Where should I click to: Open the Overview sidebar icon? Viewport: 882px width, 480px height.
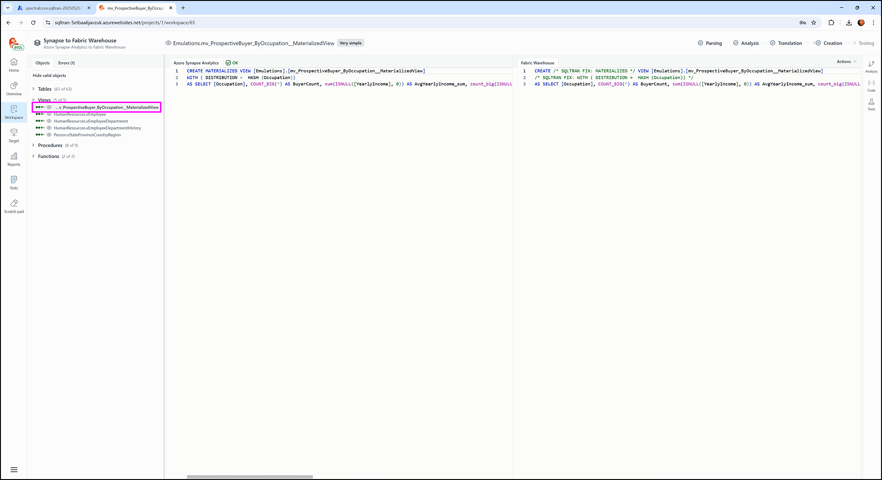click(x=14, y=89)
